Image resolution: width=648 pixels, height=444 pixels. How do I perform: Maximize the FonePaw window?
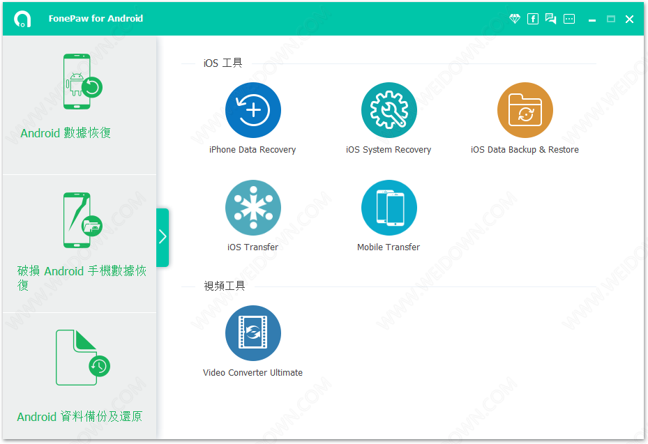click(611, 19)
